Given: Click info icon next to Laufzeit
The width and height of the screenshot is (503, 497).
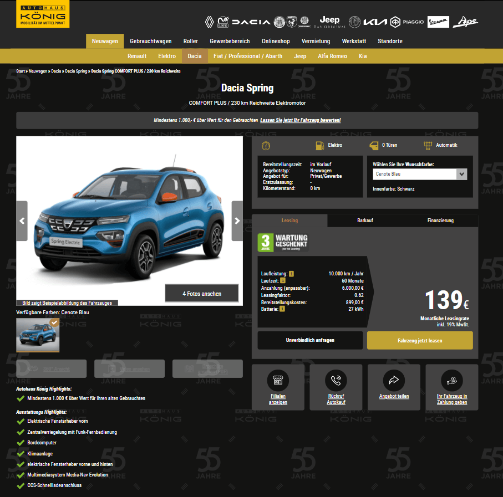Looking at the screenshot, I should 283,280.
